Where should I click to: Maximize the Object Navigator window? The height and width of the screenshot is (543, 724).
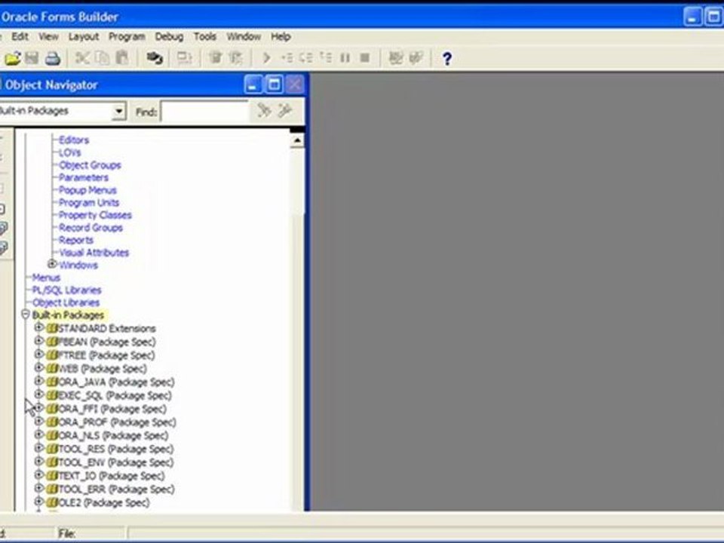coord(274,84)
